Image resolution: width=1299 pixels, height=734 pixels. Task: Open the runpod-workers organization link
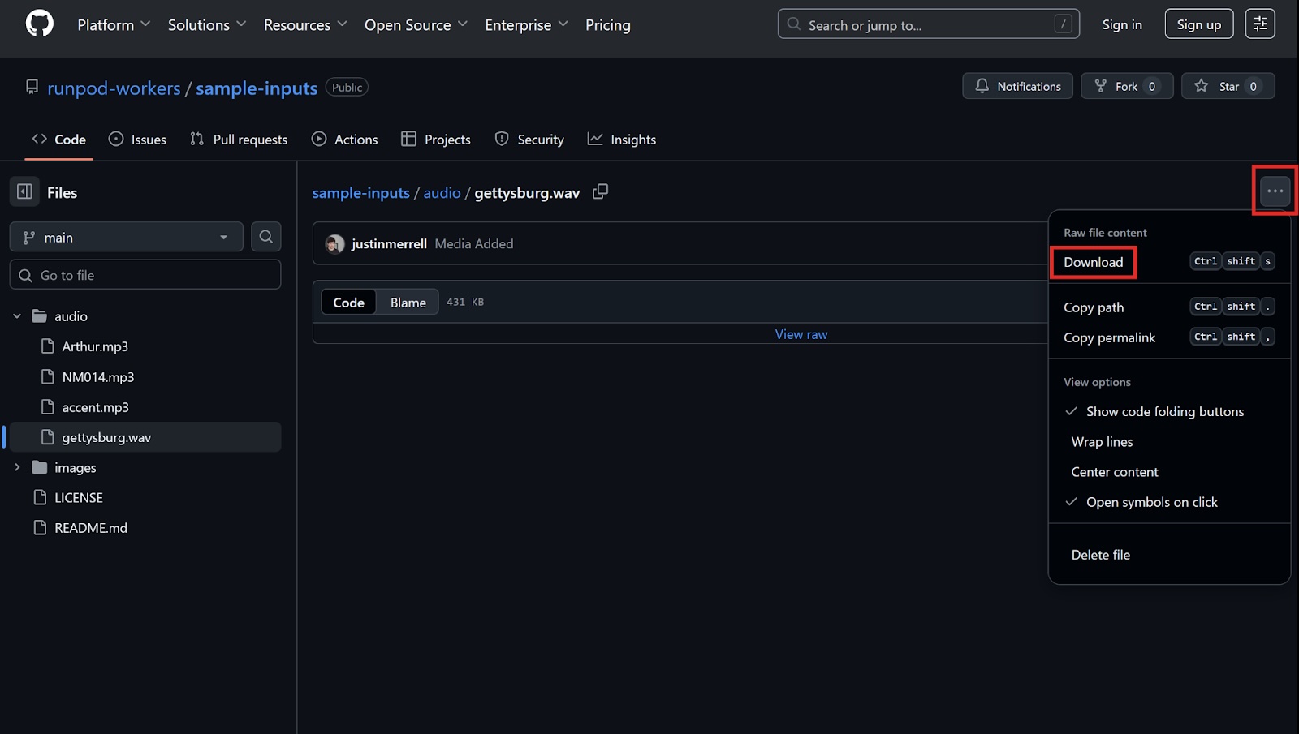(114, 88)
